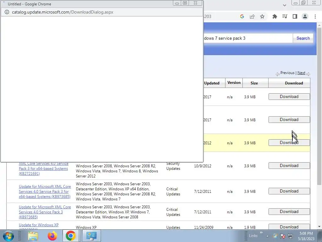
Task: Click the Download column header
Action: tap(294, 83)
